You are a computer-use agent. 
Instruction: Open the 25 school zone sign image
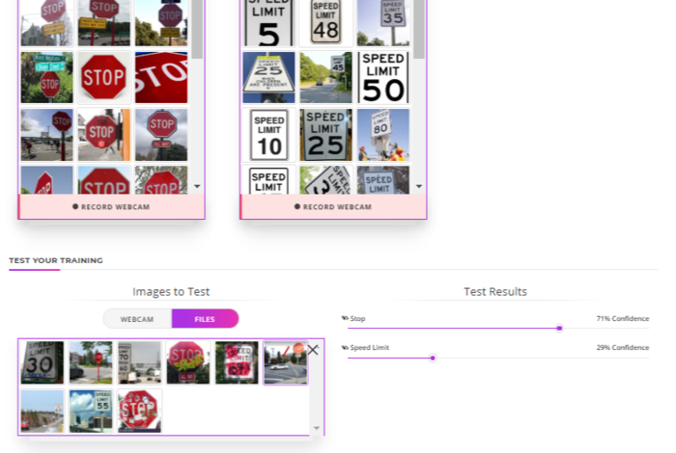click(x=268, y=77)
